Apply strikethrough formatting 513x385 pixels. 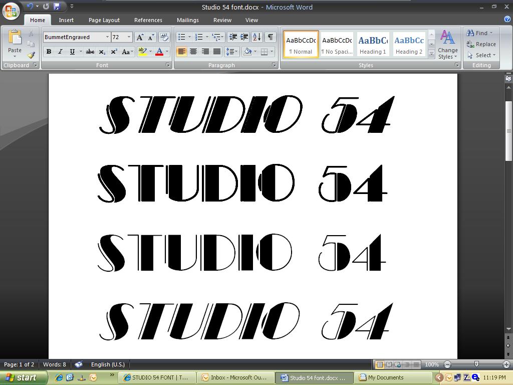pos(90,52)
